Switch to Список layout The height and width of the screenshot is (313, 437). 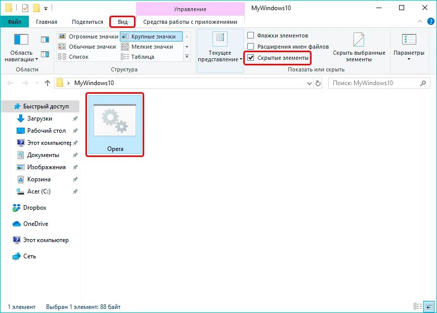point(73,57)
